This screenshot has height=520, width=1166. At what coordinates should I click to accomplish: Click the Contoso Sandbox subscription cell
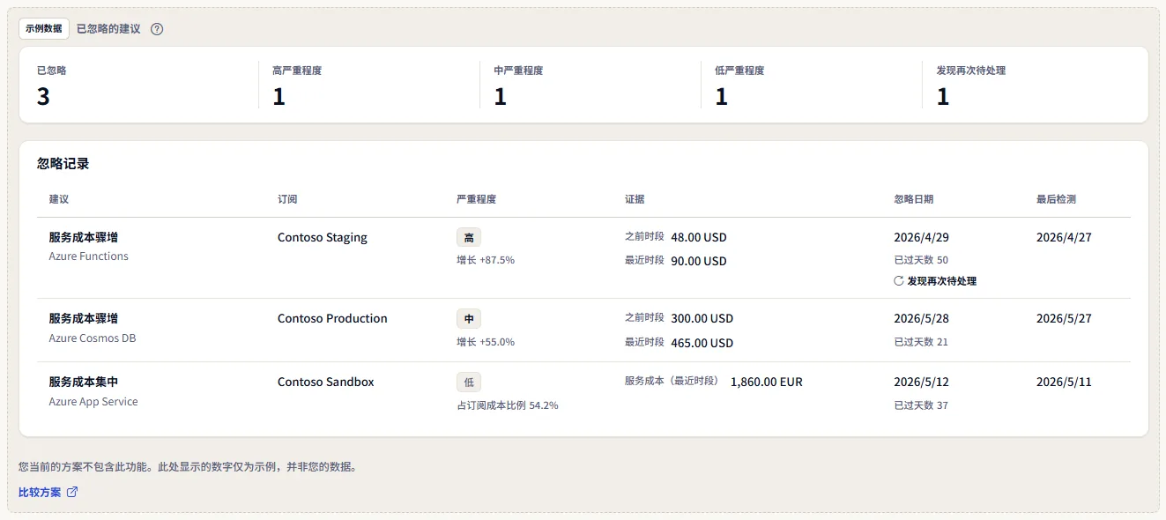326,383
